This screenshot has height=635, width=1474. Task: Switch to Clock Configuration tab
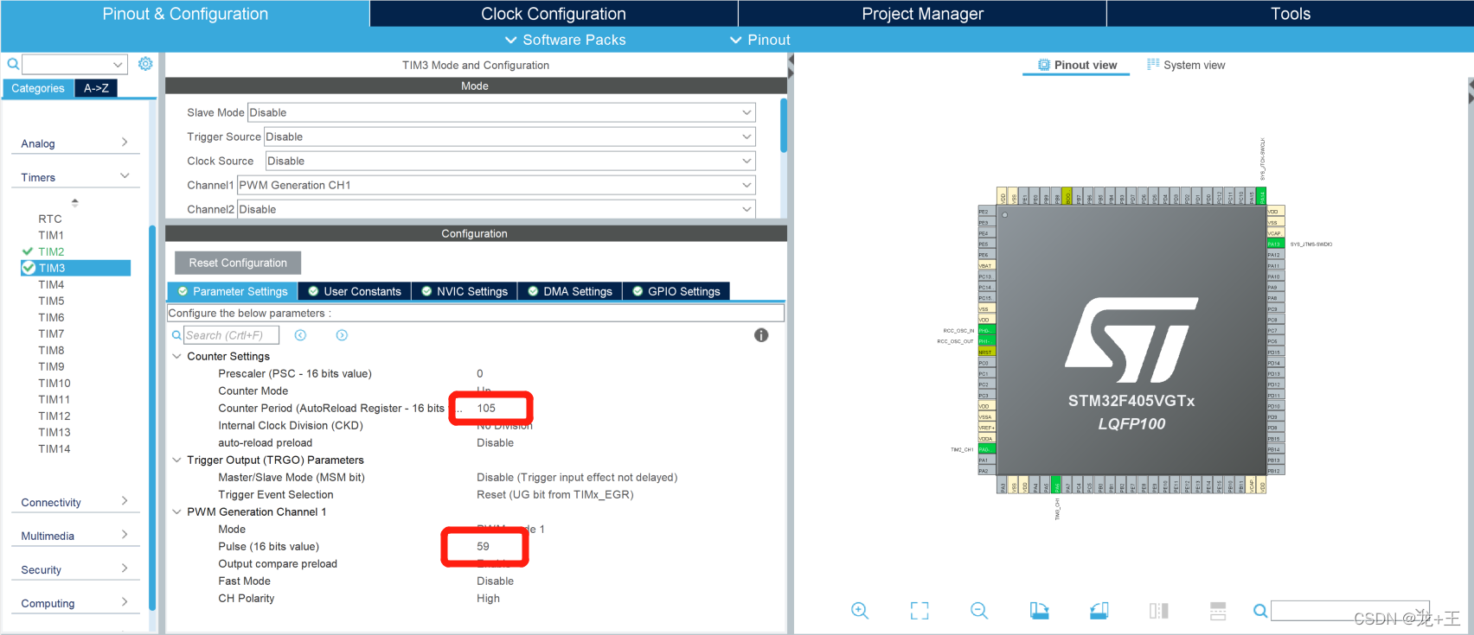(554, 14)
